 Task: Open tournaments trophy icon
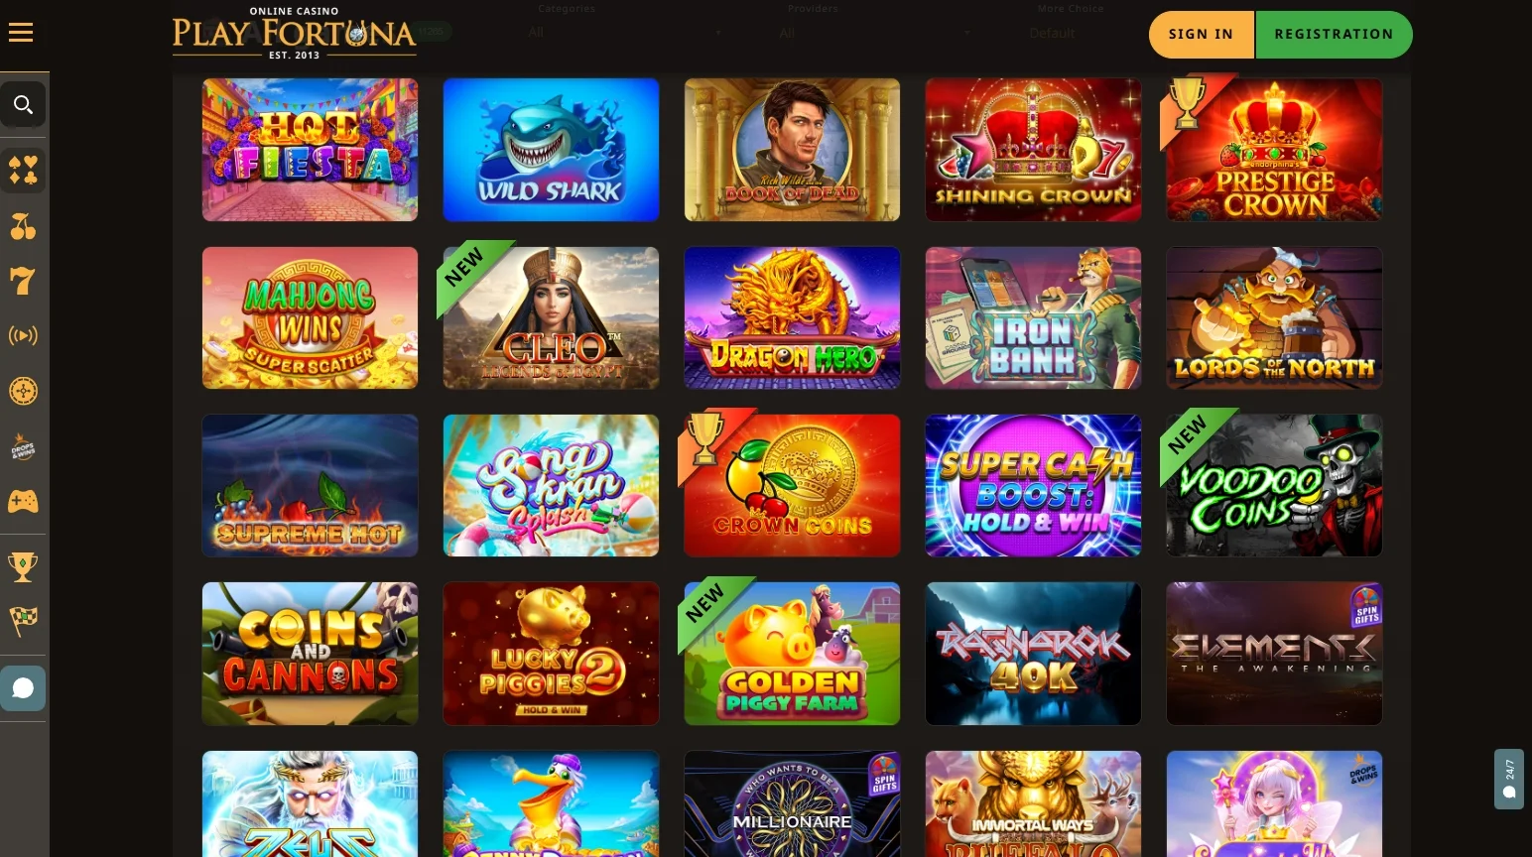pos(23,566)
